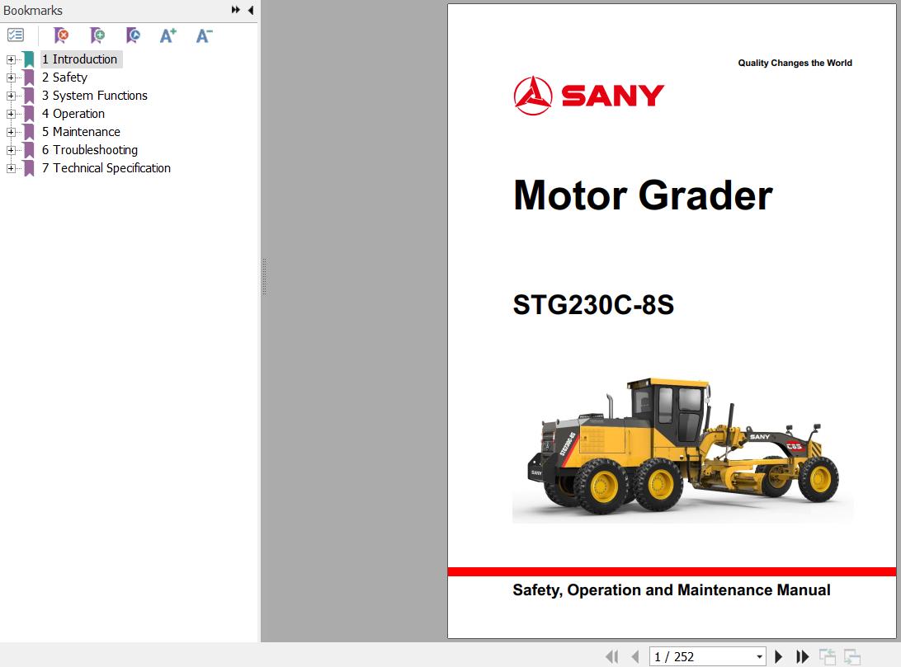Screen dimensions: 901x667
Task: Click the bookmark icon beside 6 Troubleshooting
Action: [29, 150]
